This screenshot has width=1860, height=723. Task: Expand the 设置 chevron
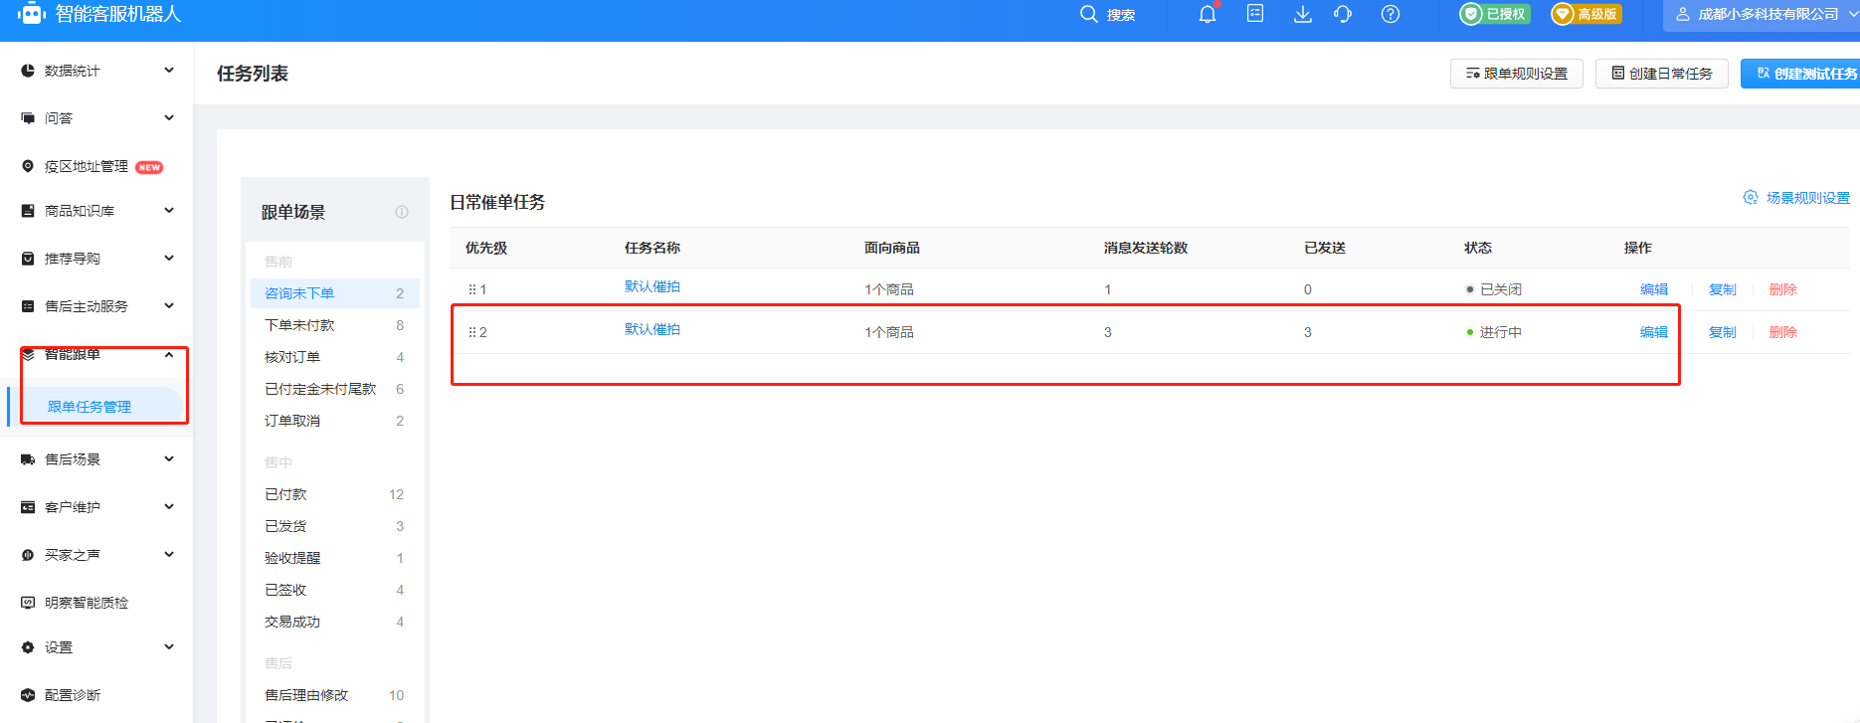point(169,646)
